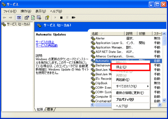Choose 再起動(E) from context menu

tap(131, 80)
